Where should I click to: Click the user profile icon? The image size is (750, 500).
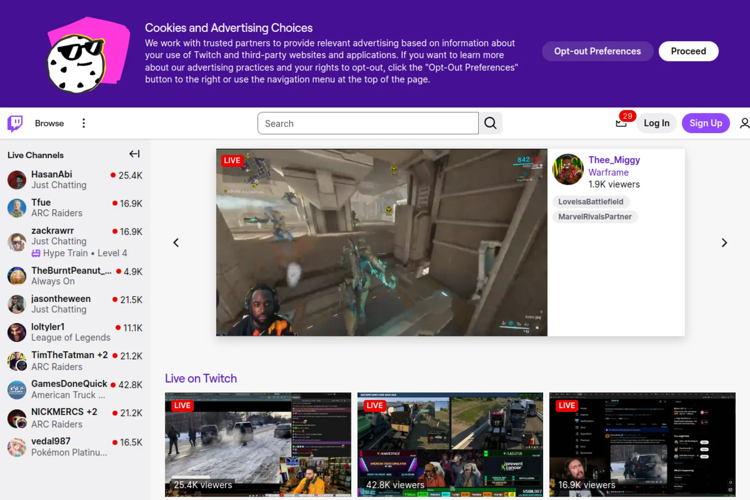click(x=745, y=123)
